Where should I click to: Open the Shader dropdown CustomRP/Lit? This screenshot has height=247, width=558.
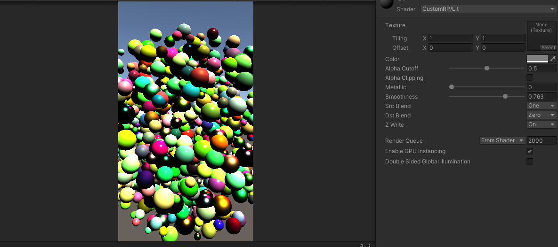[488, 9]
